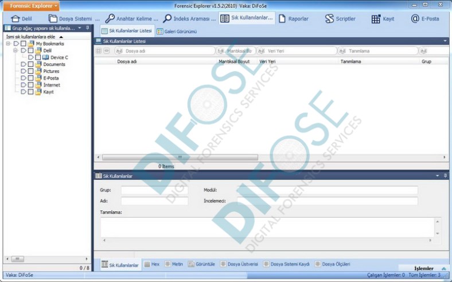Collapse the Delil tree node
452x282 pixels.
[15, 50]
